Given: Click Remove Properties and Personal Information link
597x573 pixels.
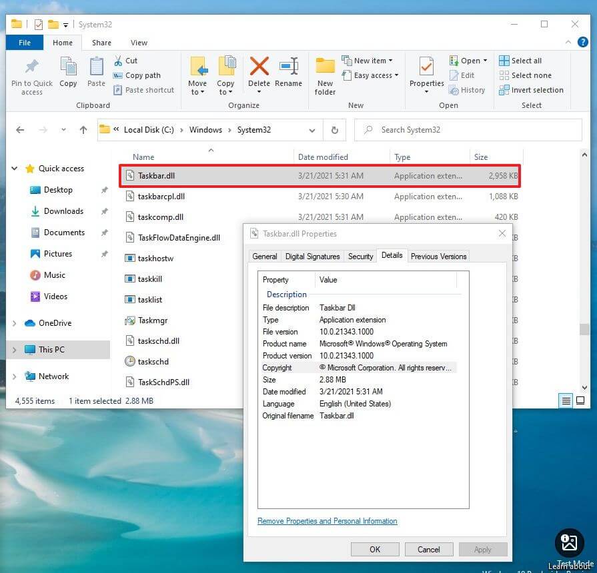Looking at the screenshot, I should [327, 521].
